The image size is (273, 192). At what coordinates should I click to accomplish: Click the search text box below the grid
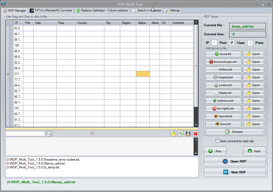(25, 134)
